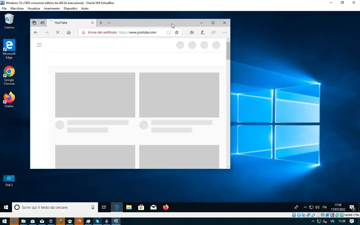Open guest Action Center with 3 notifications
Viewport: 360px width, 225px height.
[x=352, y=207]
